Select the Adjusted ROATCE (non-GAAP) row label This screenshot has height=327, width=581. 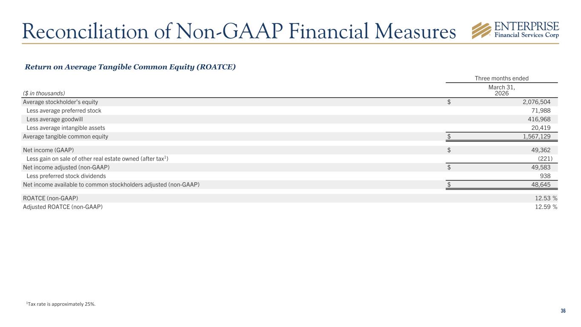pyautogui.click(x=63, y=207)
